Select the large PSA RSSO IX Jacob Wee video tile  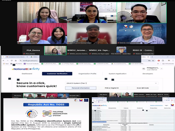tap(142, 12)
